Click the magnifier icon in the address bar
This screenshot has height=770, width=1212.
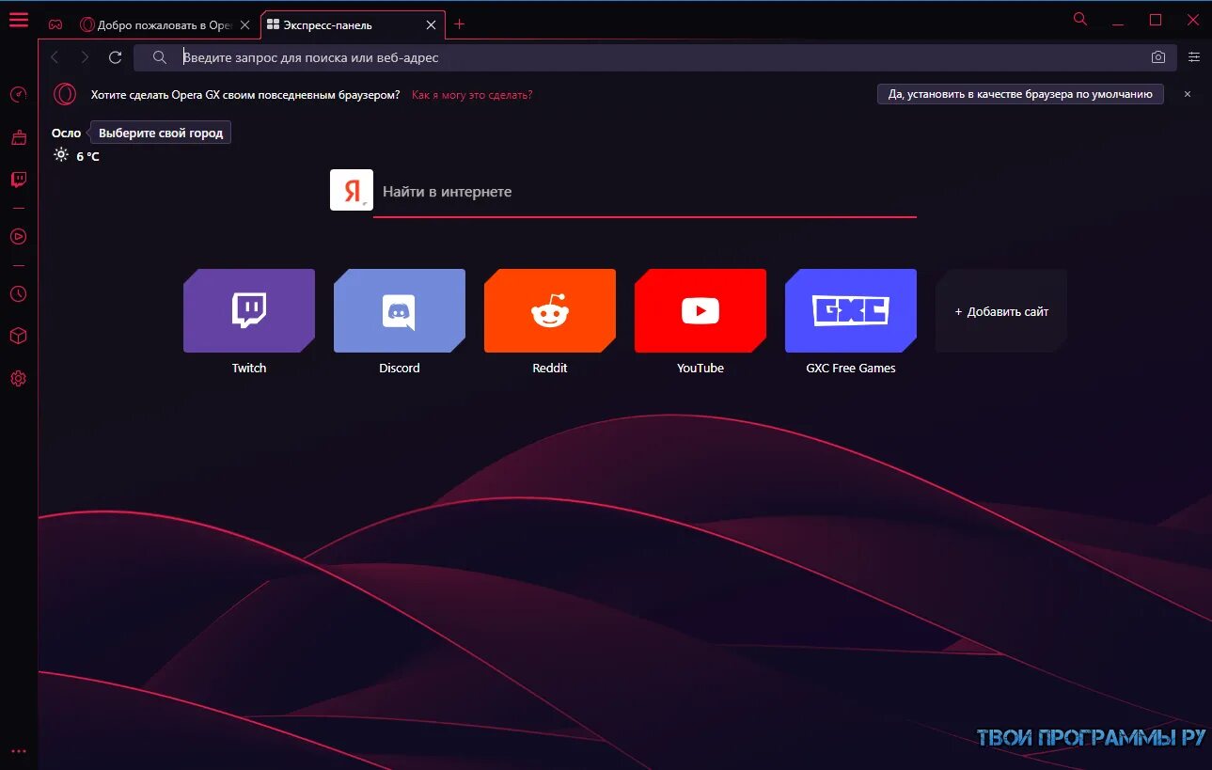coord(160,57)
